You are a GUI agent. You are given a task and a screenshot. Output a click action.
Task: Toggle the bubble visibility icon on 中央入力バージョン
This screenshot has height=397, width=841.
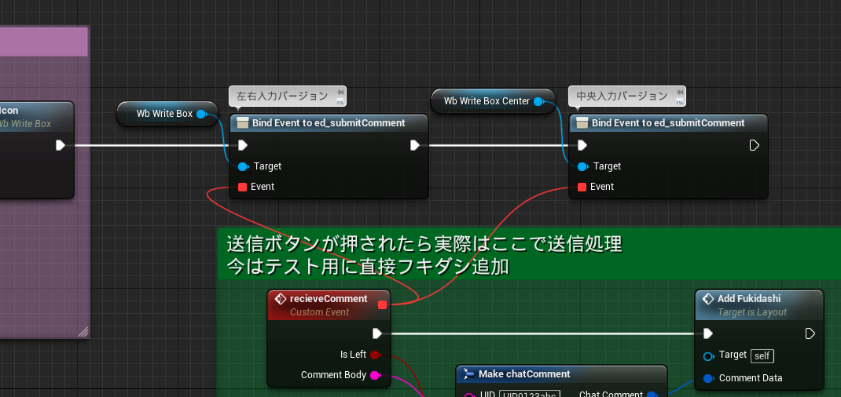[679, 100]
